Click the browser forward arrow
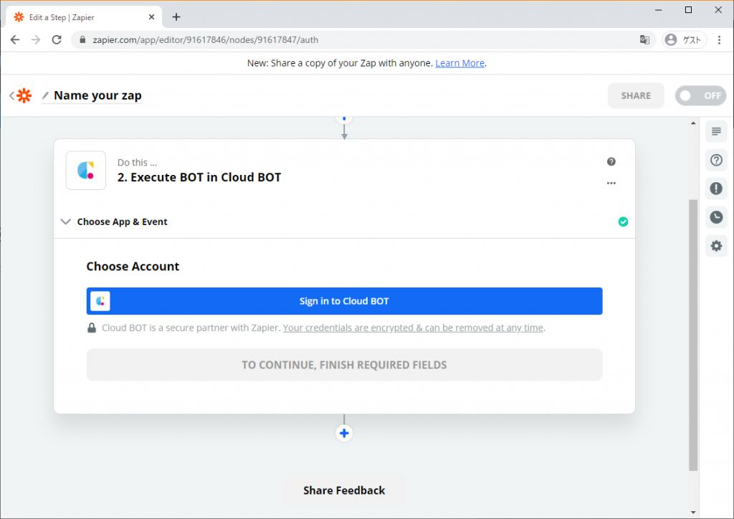Screen dimensions: 734x519 click(36, 39)
